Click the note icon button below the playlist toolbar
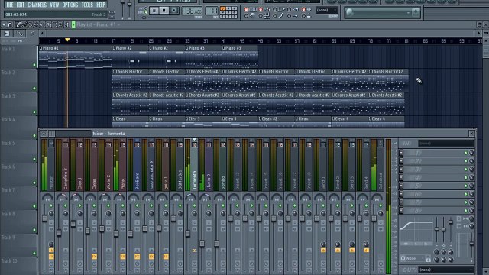 (32, 34)
